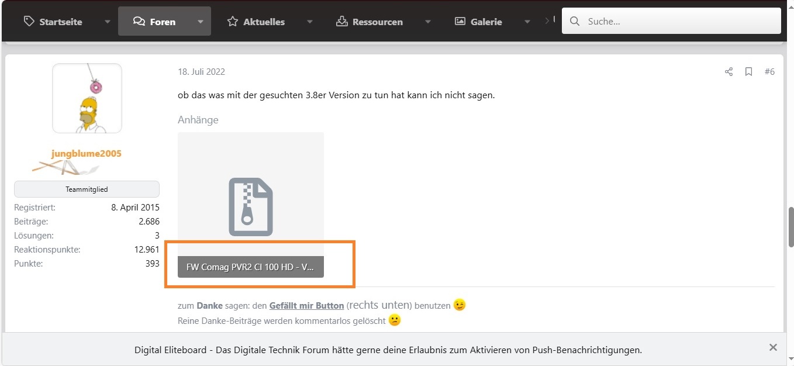
Task: Click the Lösungen value 3
Action: 157,236
